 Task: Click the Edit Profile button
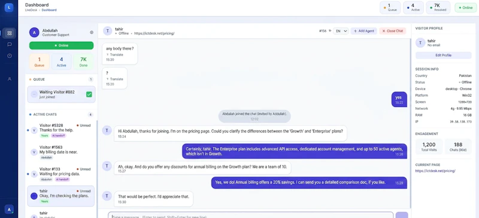coord(443,55)
